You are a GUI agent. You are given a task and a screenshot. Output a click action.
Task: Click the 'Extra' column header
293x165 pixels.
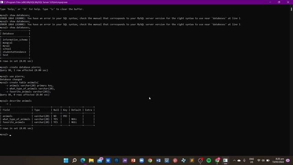point(88,110)
